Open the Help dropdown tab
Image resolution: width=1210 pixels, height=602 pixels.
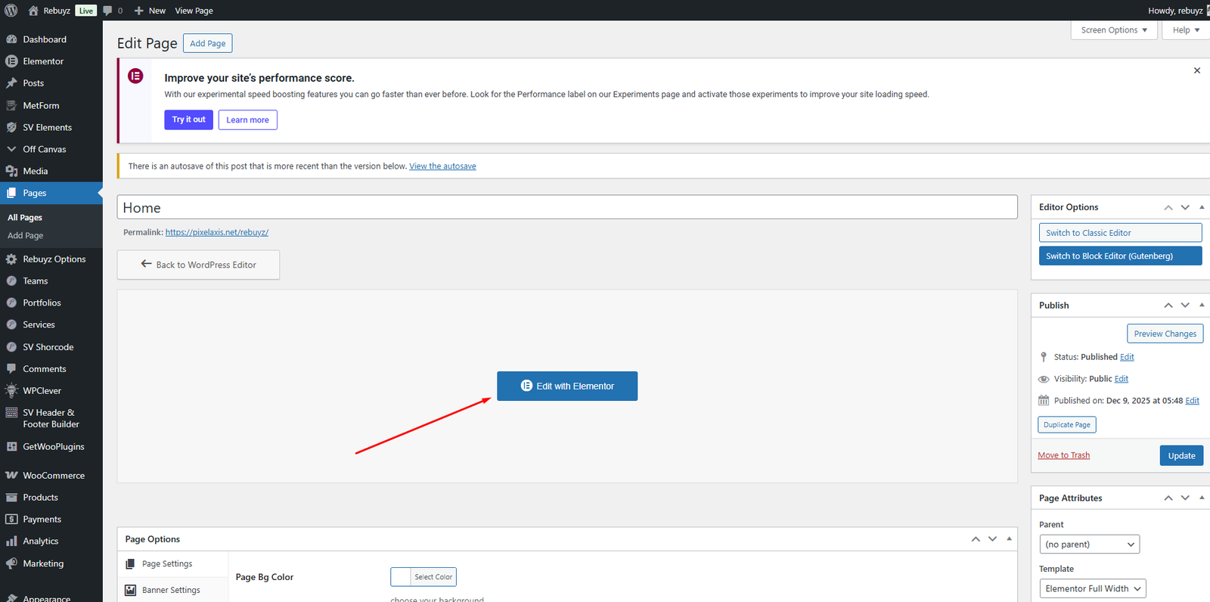(1186, 30)
